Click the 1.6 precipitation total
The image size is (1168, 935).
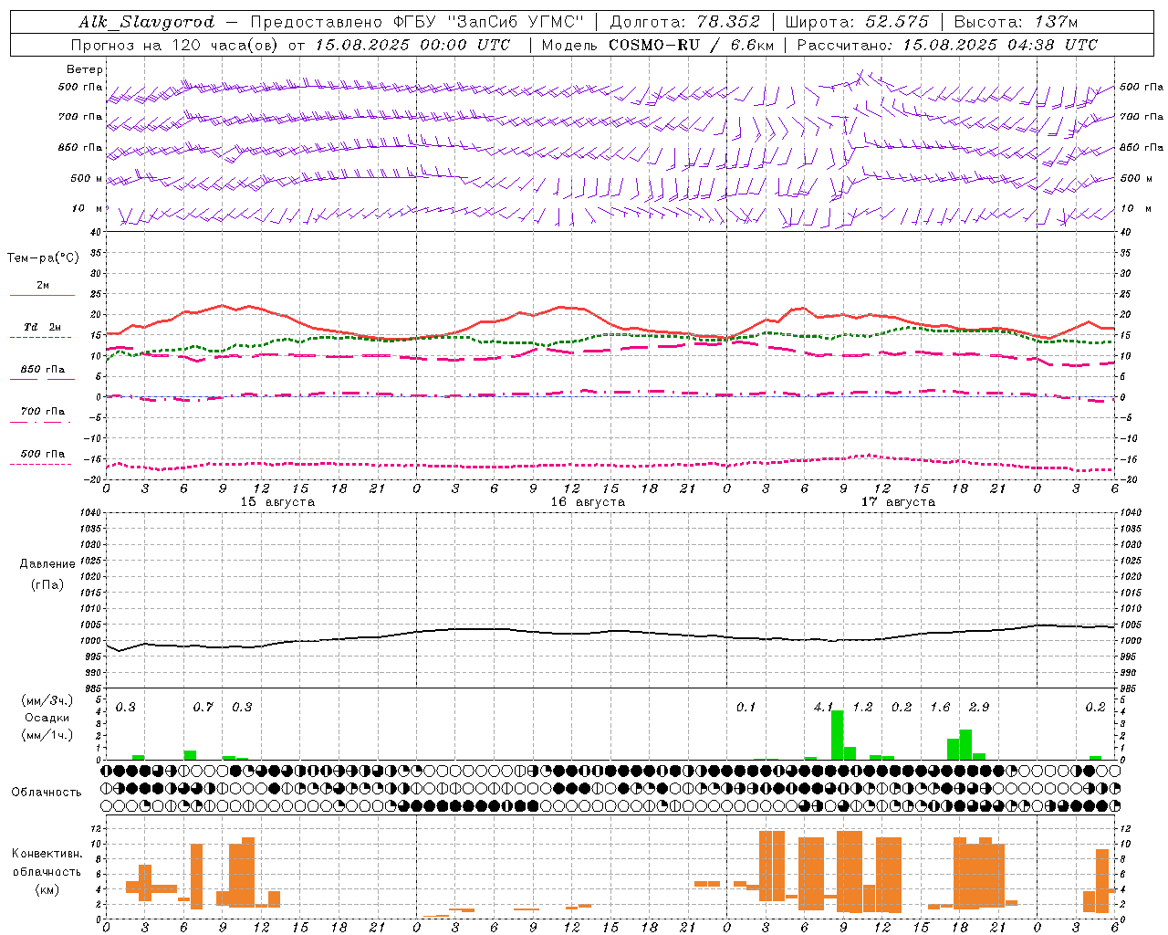pyautogui.click(x=940, y=708)
